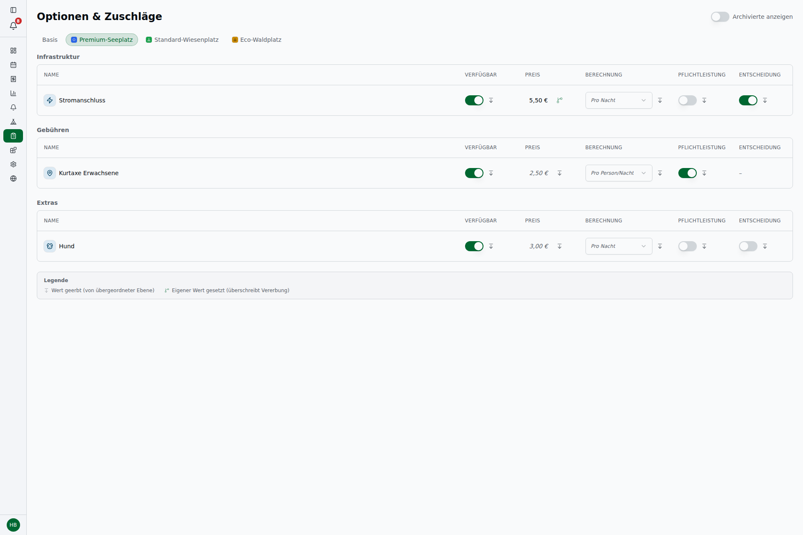Open the settings gear icon in sidebar
Screen dimensions: 803x535
(x=13, y=164)
